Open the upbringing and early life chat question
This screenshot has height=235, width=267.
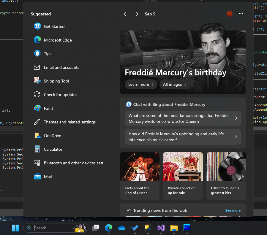(x=183, y=137)
